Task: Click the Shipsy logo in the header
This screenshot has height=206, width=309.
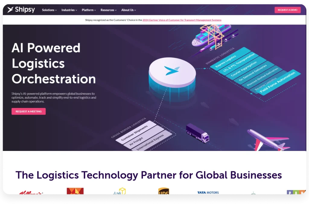Action: (21, 9)
